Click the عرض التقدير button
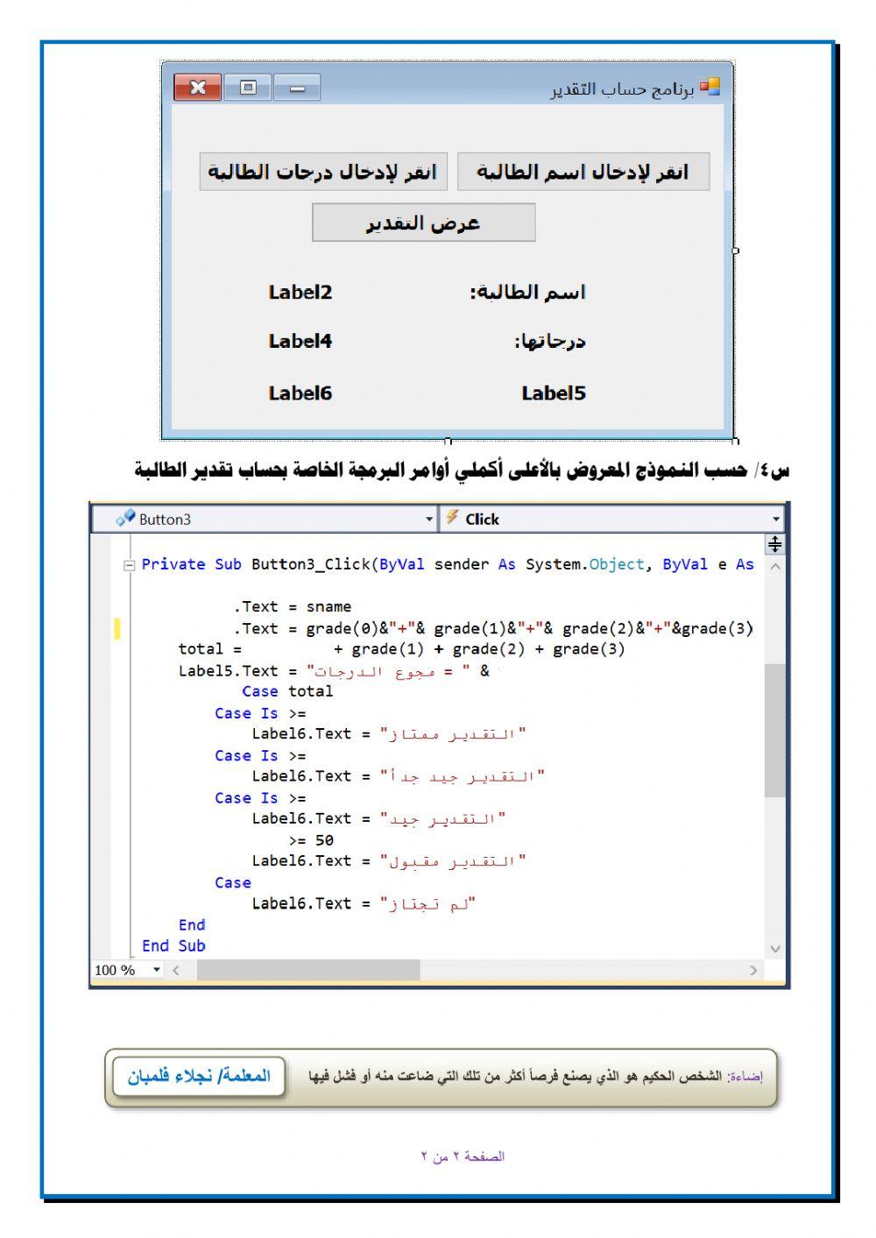The image size is (876, 1238). click(x=423, y=223)
